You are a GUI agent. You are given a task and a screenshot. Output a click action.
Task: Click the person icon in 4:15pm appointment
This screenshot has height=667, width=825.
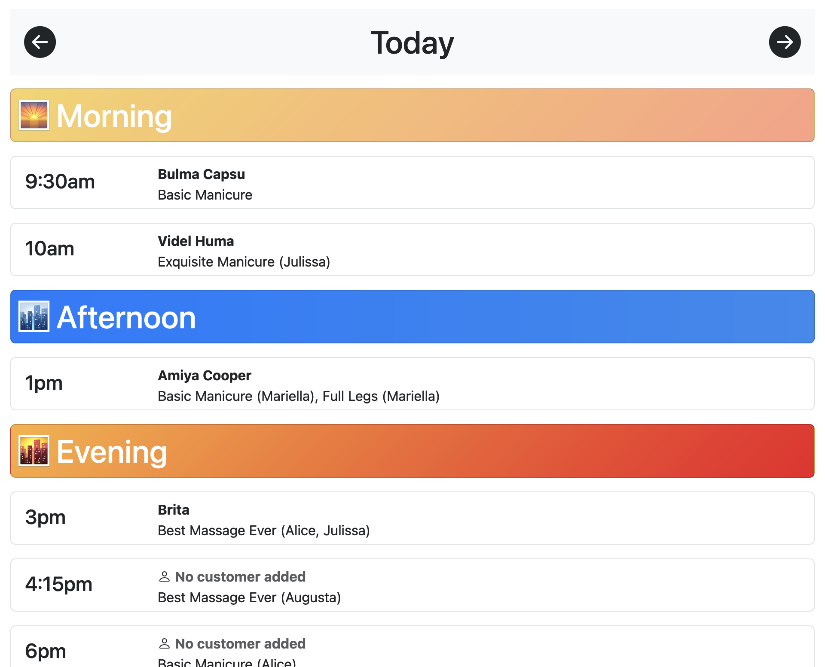pos(164,576)
